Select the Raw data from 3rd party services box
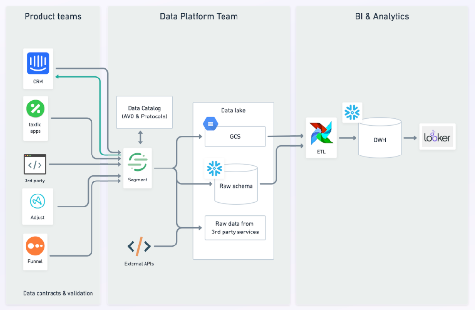Image resolution: width=475 pixels, height=310 pixels. (x=235, y=227)
